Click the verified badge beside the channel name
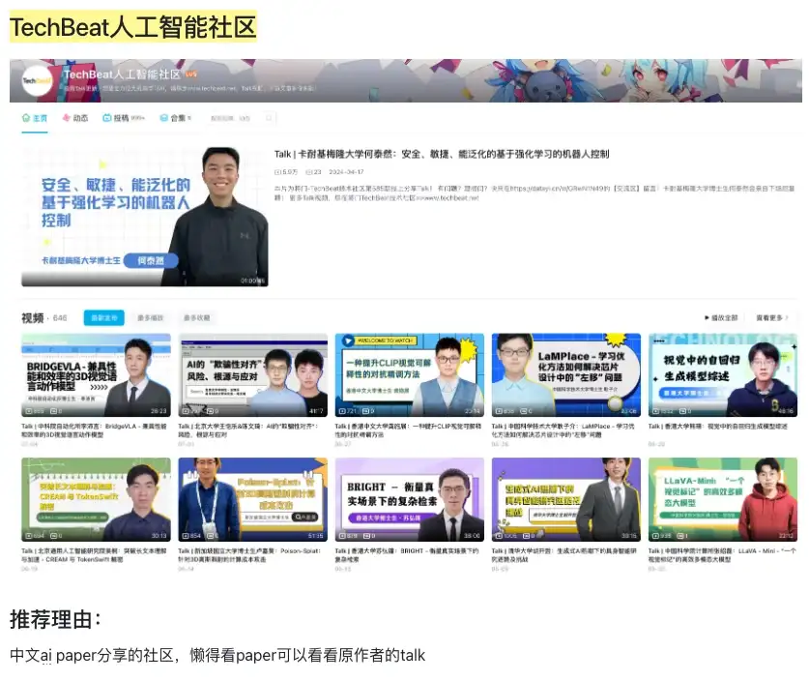Image resolution: width=809 pixels, height=681 pixels. [x=191, y=74]
